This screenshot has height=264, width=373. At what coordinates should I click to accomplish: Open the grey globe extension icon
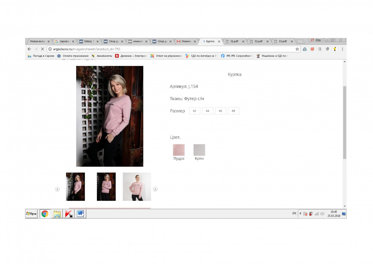(x=320, y=49)
